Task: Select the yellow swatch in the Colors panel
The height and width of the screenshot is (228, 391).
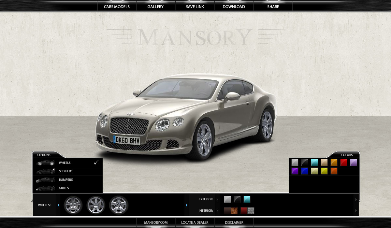Action: coord(324,171)
